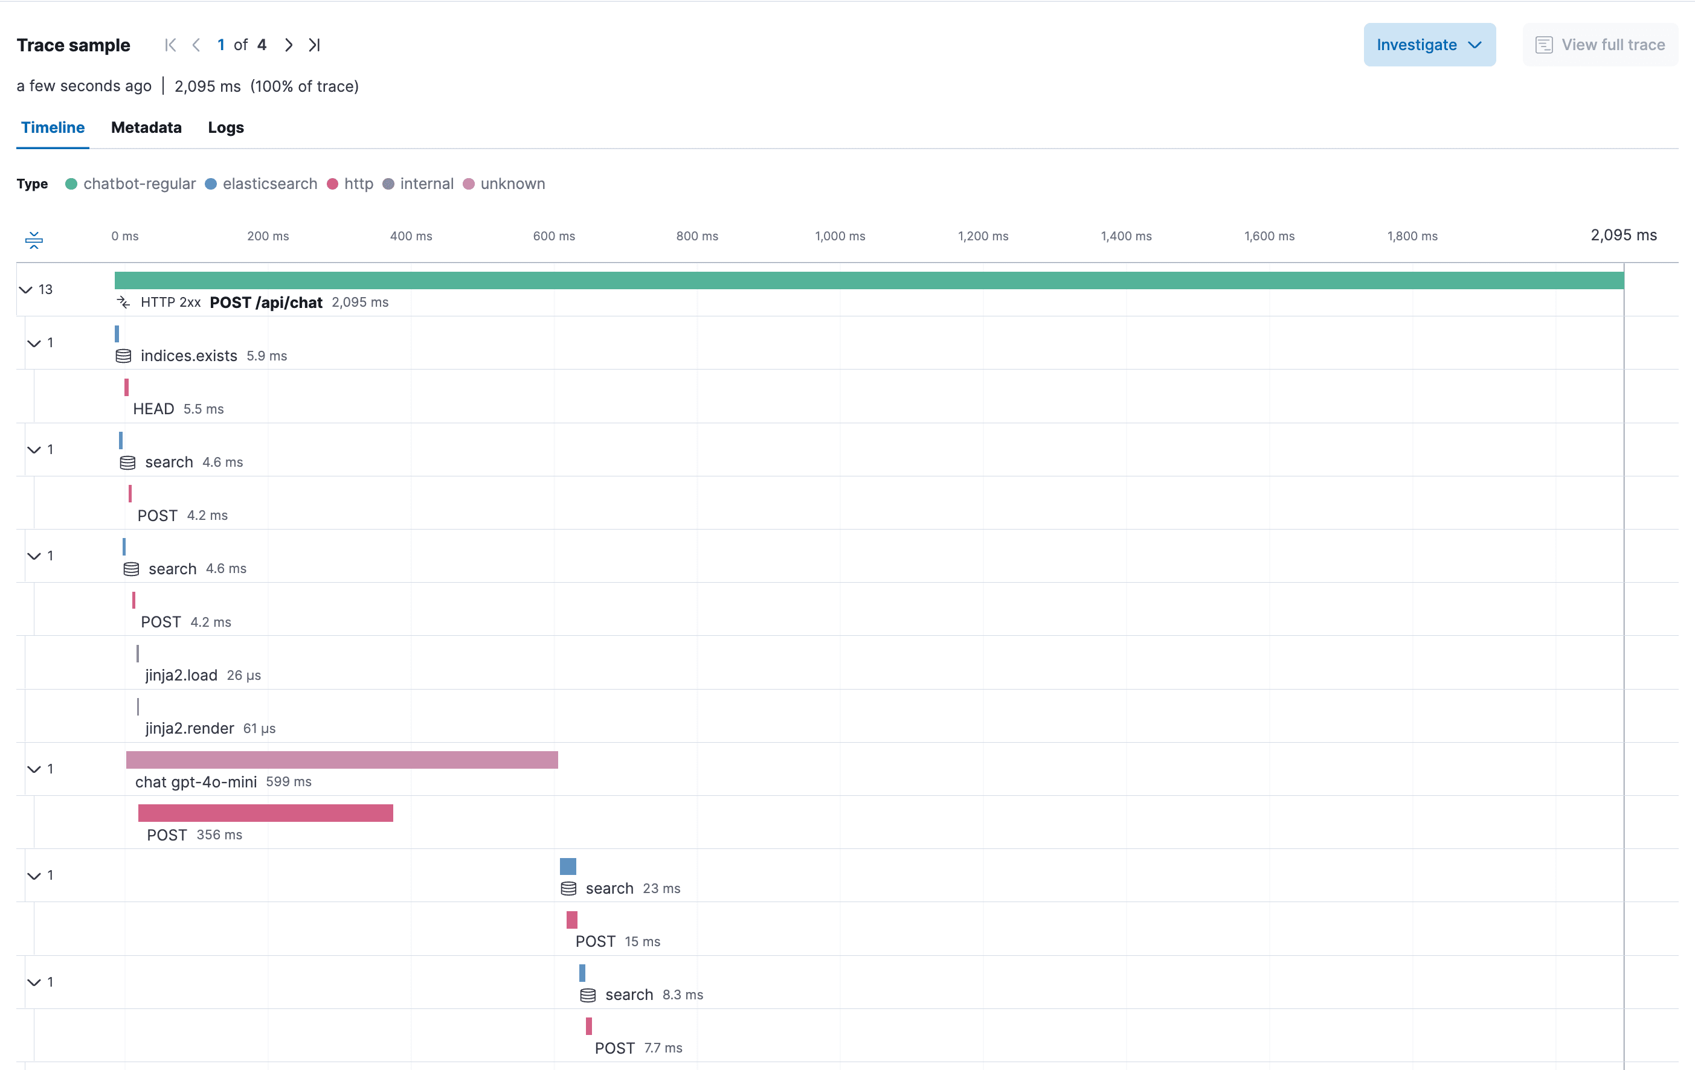This screenshot has height=1070, width=1695.
Task: Click the transaction icon beside POST /api/chat
Action: tap(124, 303)
